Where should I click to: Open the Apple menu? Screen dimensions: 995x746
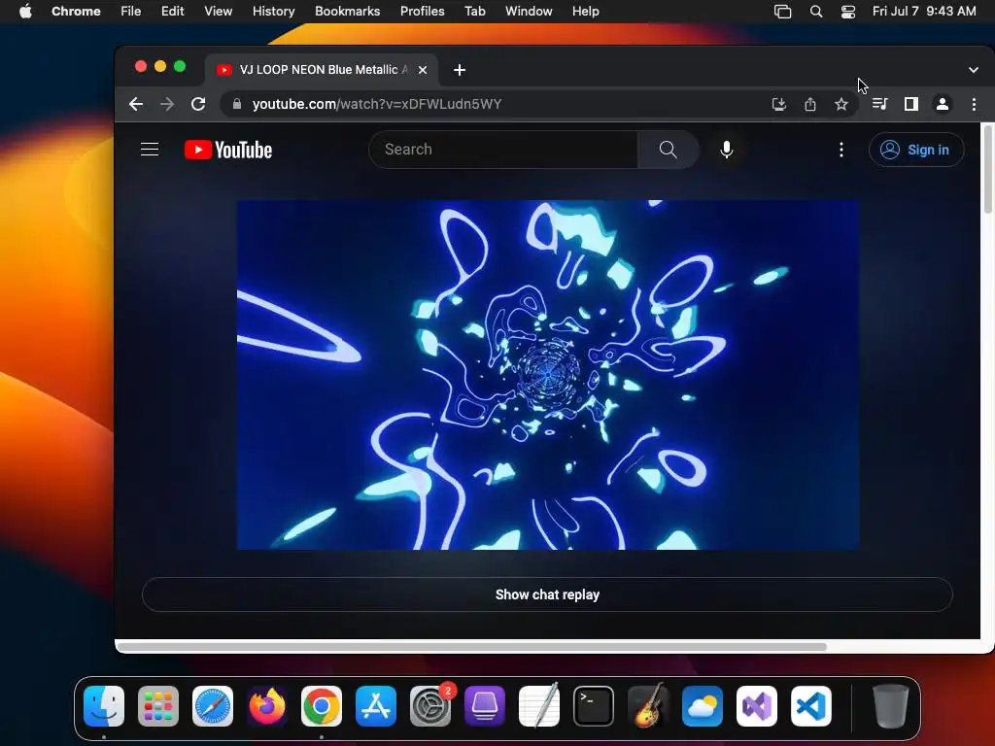[25, 12]
